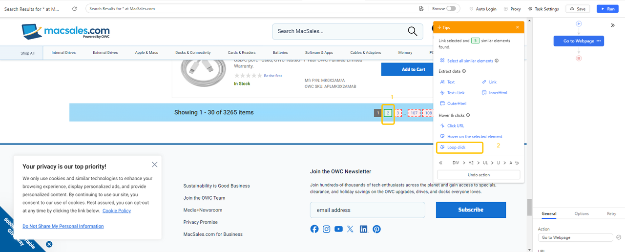Start the task with the Run button
The image size is (625, 252).
coord(607,9)
